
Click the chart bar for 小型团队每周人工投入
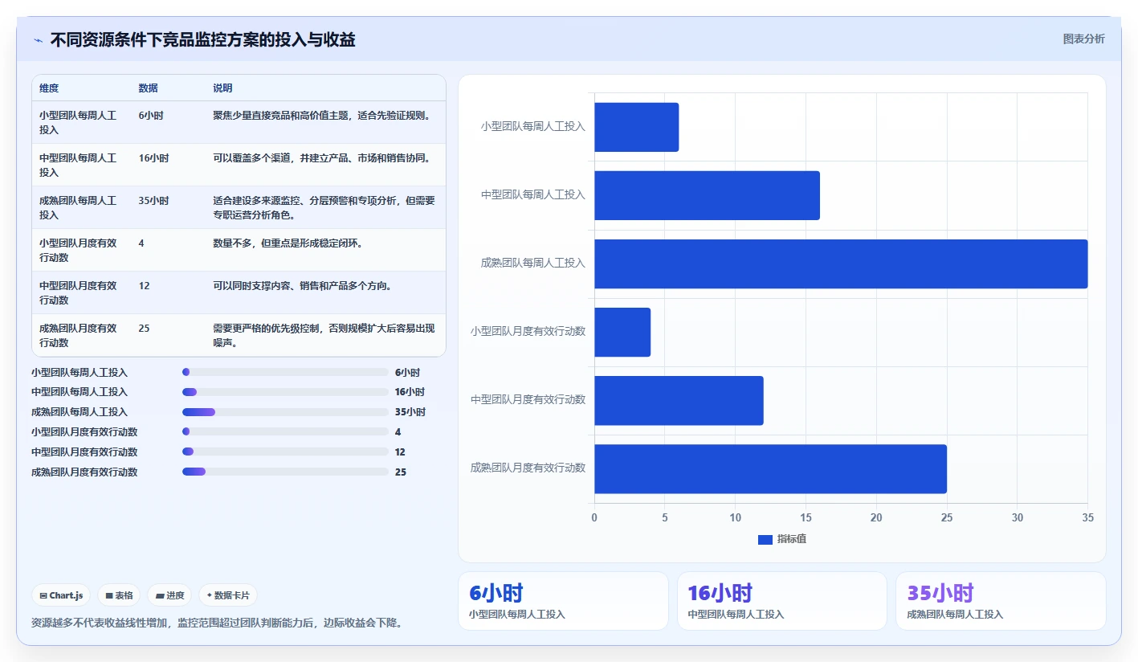[637, 127]
